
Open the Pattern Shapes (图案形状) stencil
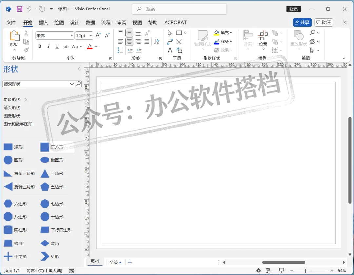click(x=12, y=116)
